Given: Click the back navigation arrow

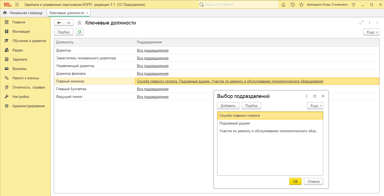Looking at the screenshot, I should pyautogui.click(x=59, y=23).
